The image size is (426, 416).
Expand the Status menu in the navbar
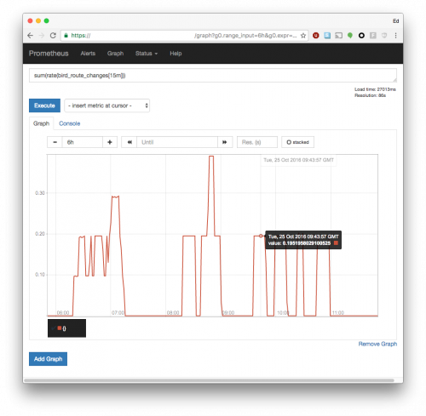click(147, 54)
